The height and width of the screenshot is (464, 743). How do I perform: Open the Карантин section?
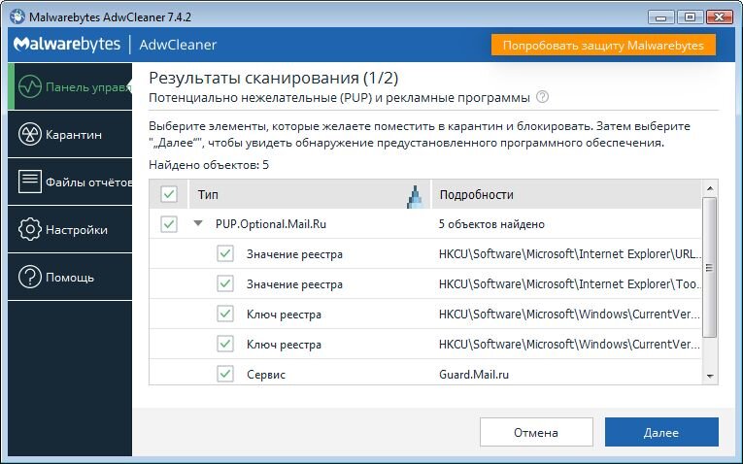point(70,135)
